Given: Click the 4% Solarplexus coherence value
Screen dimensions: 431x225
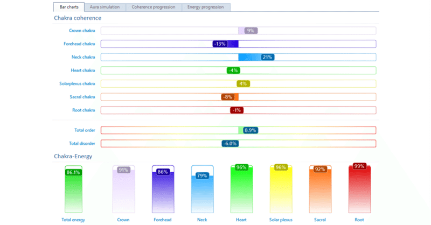Looking at the screenshot, I should point(244,83).
